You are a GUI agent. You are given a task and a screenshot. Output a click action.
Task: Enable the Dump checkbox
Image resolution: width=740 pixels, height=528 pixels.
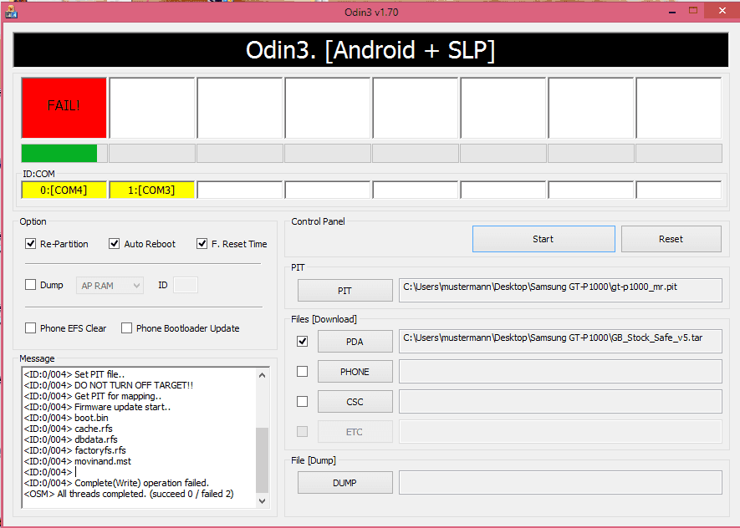[x=30, y=285]
